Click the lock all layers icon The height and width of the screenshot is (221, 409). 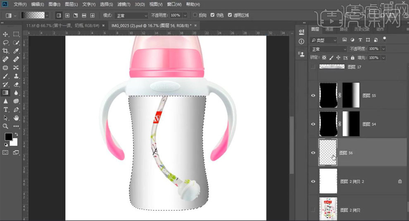pos(353,58)
